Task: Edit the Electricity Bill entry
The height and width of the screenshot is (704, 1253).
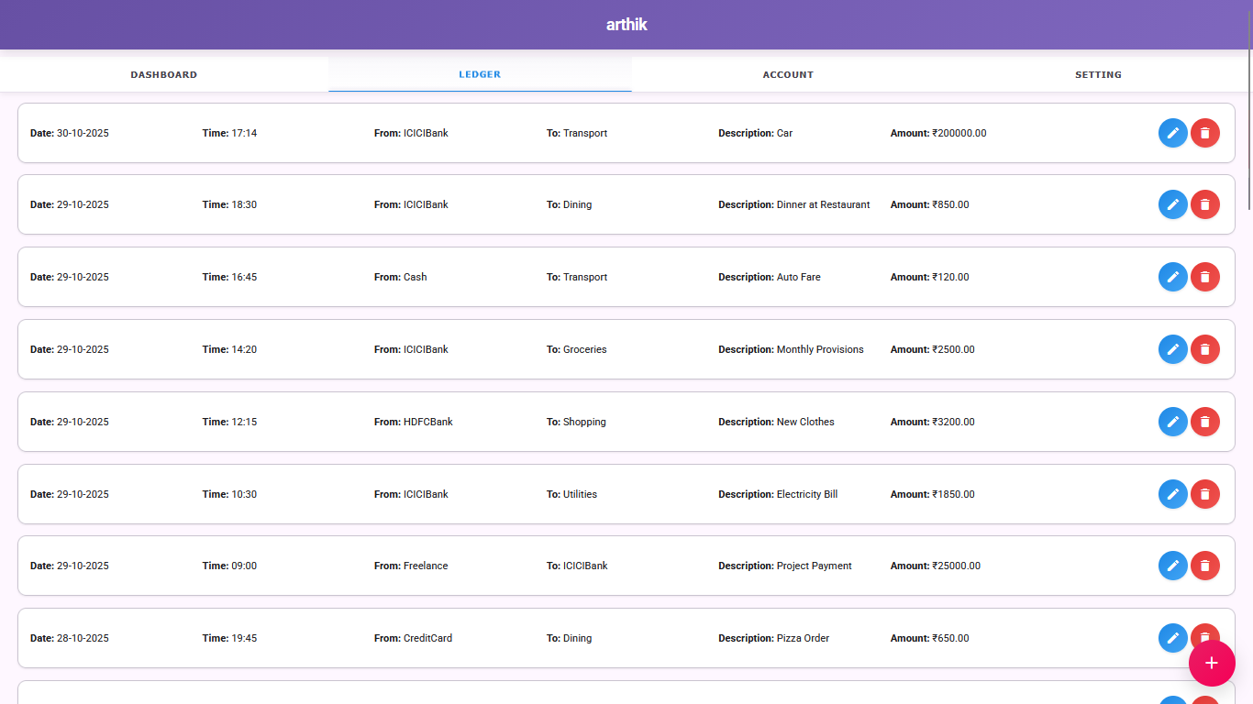Action: tap(1172, 494)
